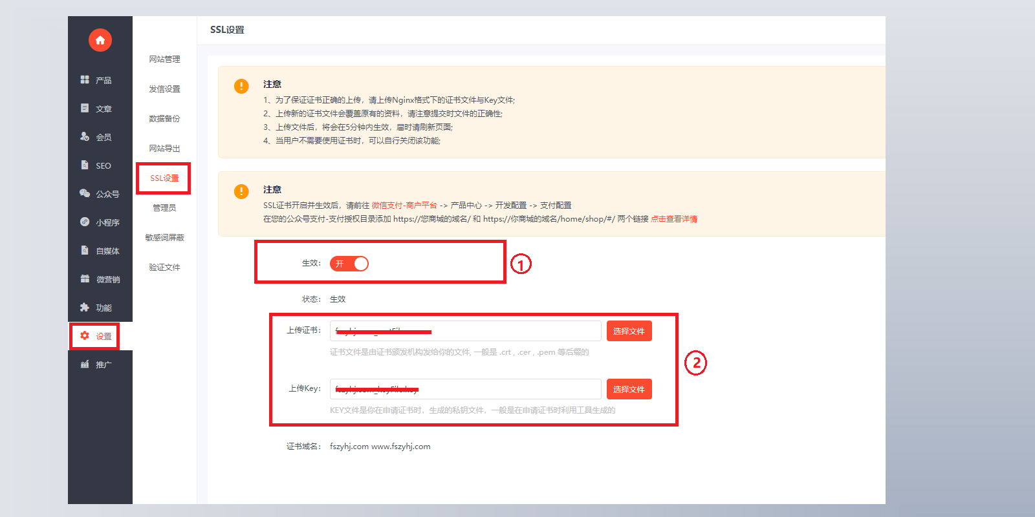
Task: Click the 功能 puzzle icon
Action: point(85,307)
